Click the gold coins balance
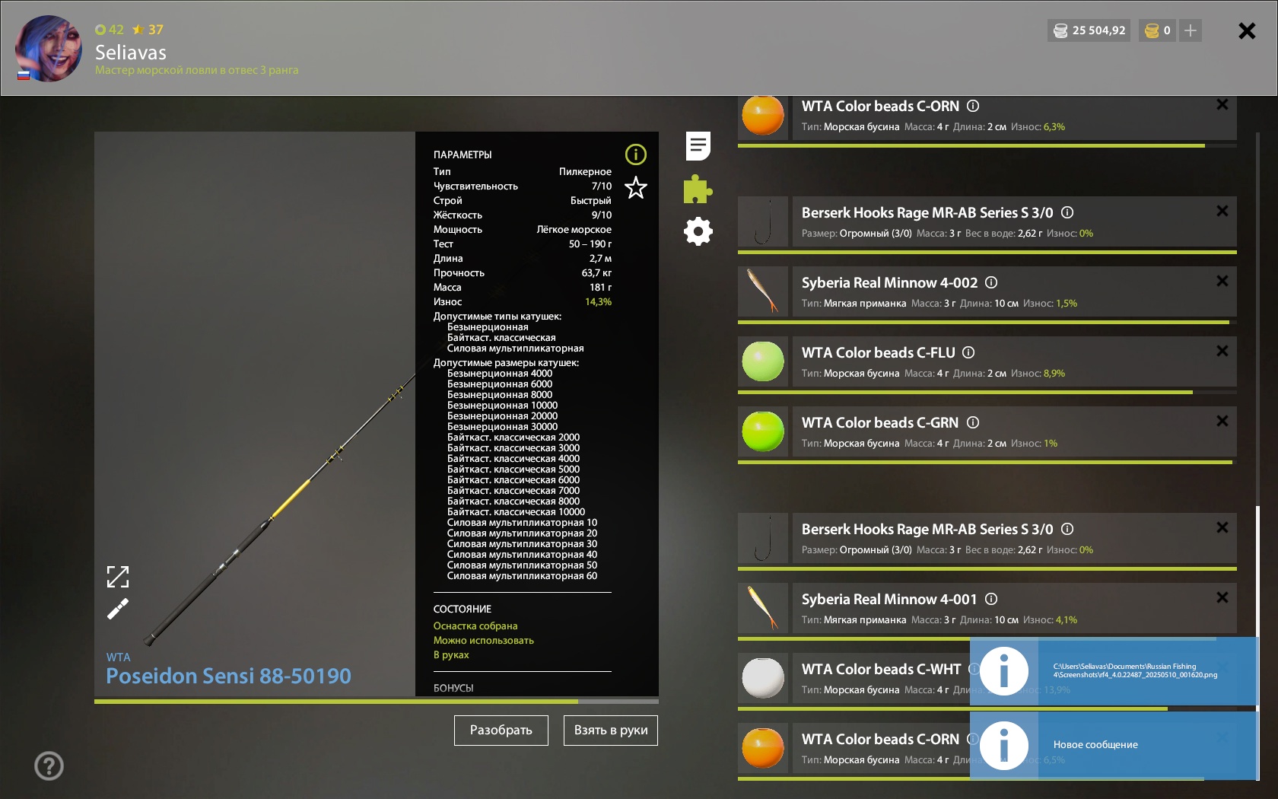Screen dimensions: 1278x799 [x=1158, y=30]
